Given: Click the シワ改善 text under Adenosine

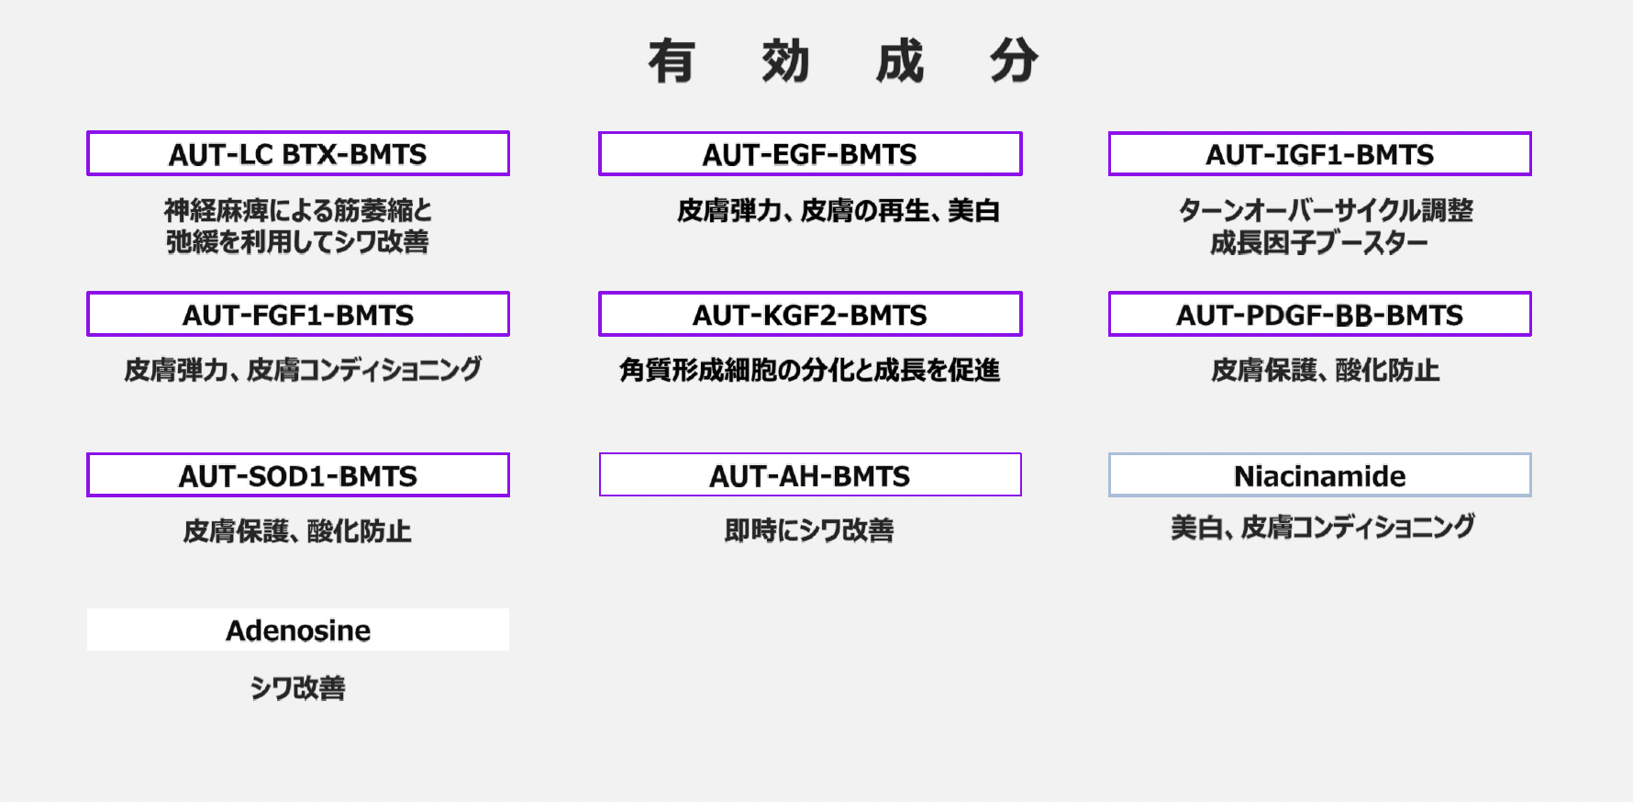Looking at the screenshot, I should pyautogui.click(x=298, y=688).
